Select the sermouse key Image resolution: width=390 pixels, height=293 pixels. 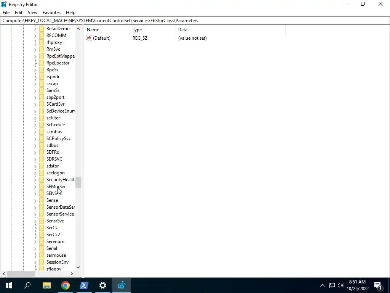(x=56, y=255)
